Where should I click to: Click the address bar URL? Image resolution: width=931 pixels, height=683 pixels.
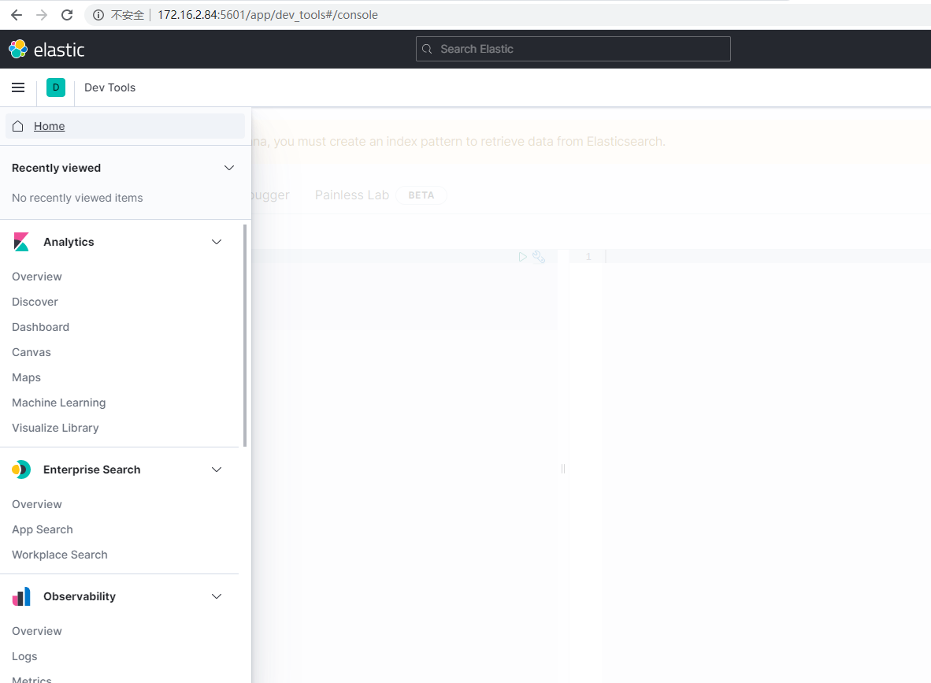[267, 15]
